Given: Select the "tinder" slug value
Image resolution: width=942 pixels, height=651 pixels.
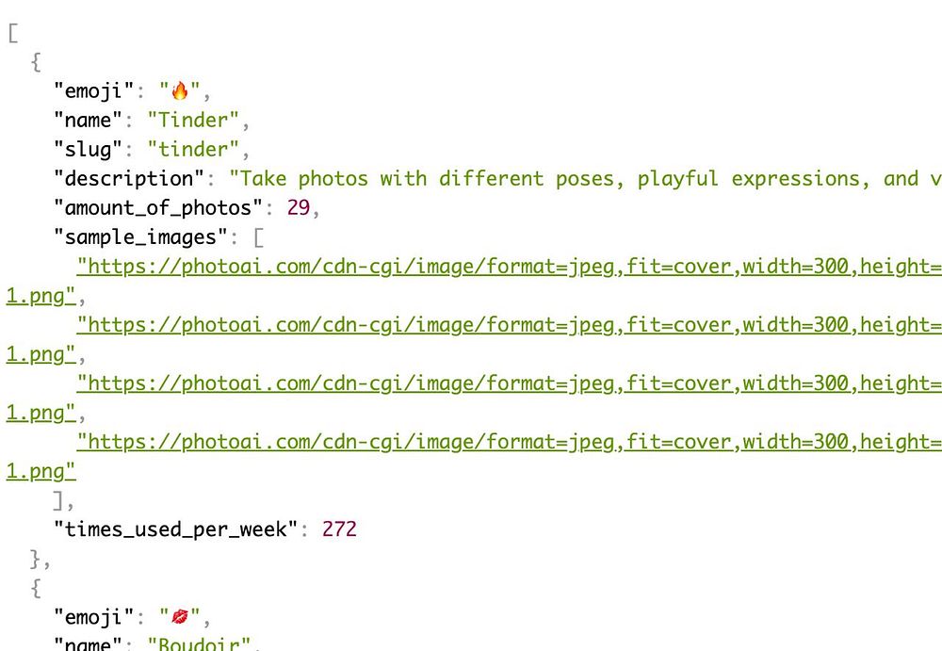Looking at the screenshot, I should pos(193,150).
